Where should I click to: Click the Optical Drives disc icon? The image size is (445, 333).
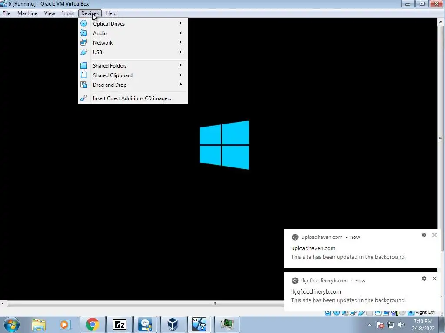(x=84, y=23)
